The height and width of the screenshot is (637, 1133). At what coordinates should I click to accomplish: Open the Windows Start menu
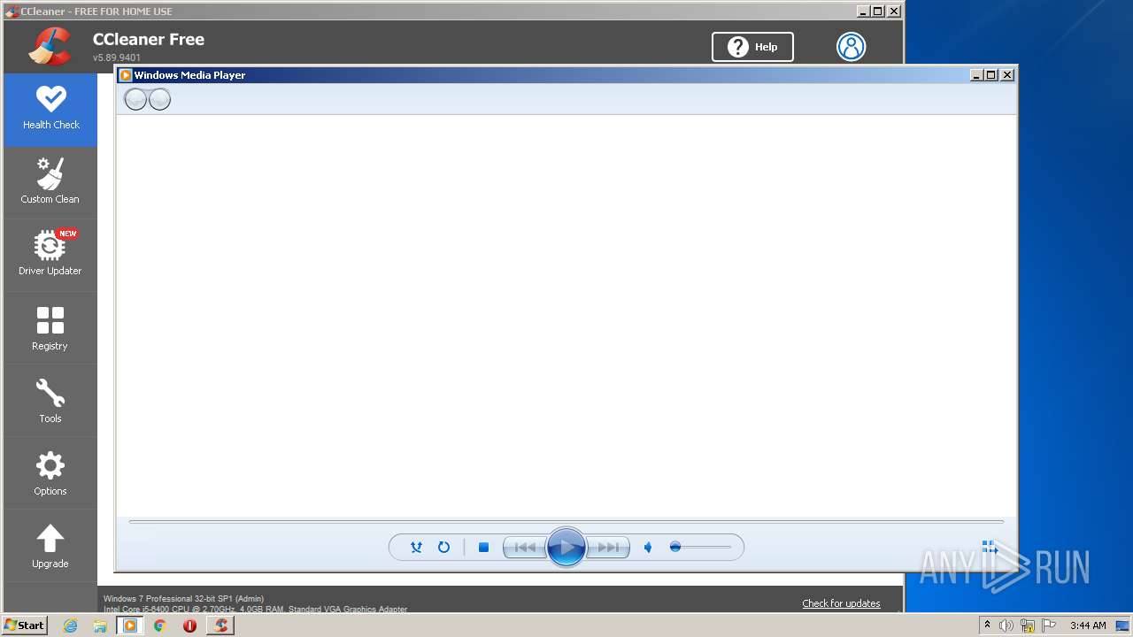pyautogui.click(x=25, y=625)
